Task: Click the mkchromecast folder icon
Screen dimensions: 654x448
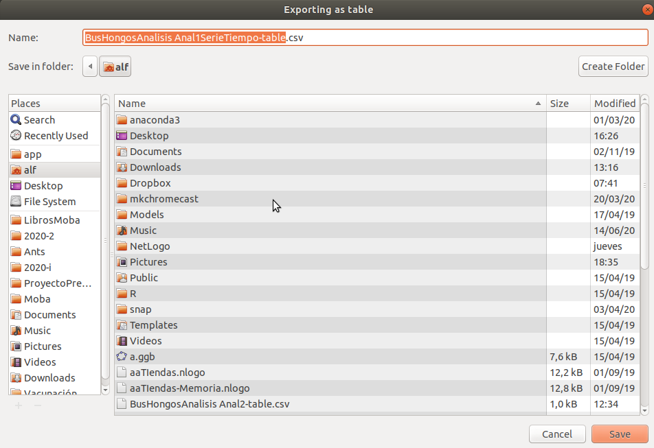Action: (x=122, y=199)
